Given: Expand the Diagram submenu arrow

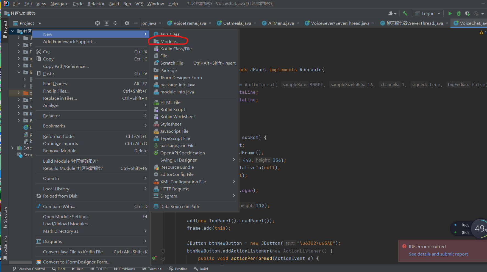Looking at the screenshot, I should 234,196.
